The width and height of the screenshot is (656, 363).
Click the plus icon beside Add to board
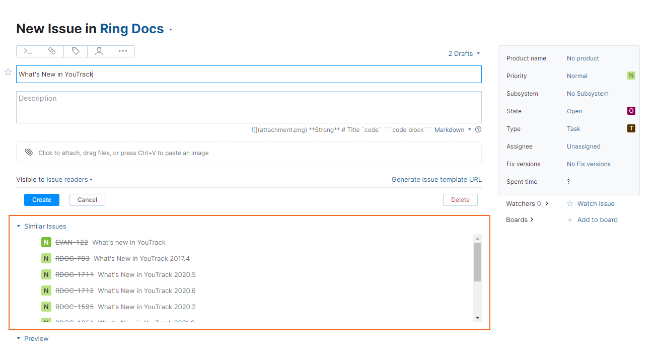569,220
